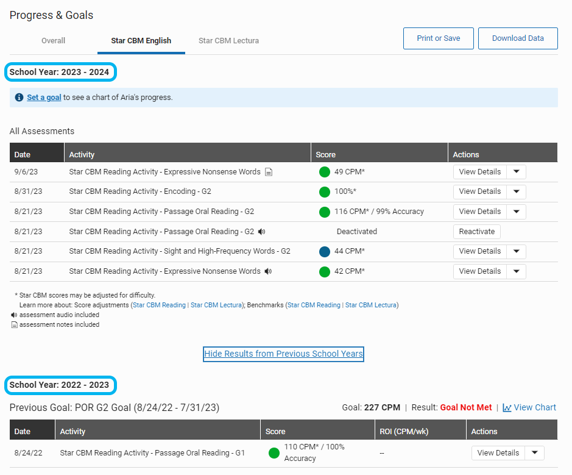Open the actions dropdown for the 116 CPM Passage Oral Reading row
The height and width of the screenshot is (475, 572).
[516, 212]
